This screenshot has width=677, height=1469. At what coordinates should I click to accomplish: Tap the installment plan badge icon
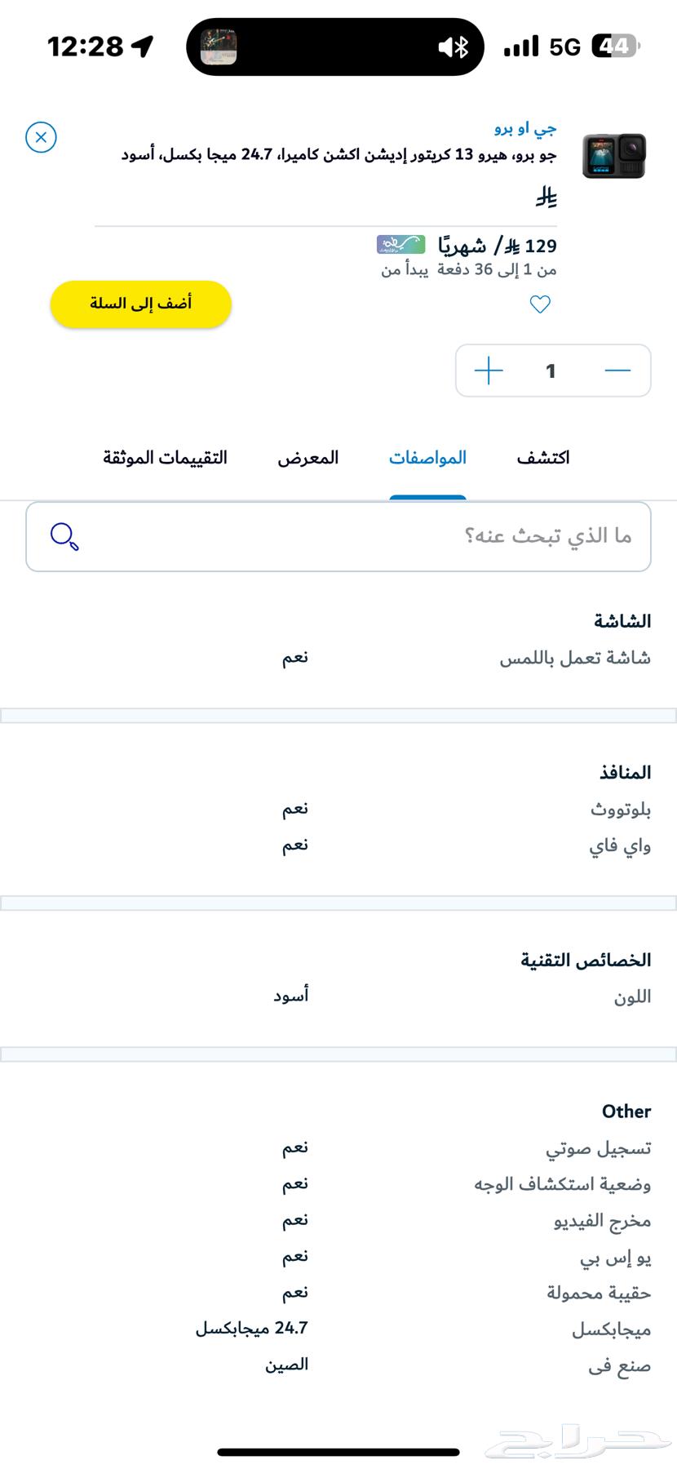400,244
